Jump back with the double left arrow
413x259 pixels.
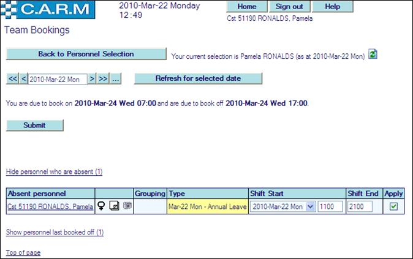click(12, 79)
